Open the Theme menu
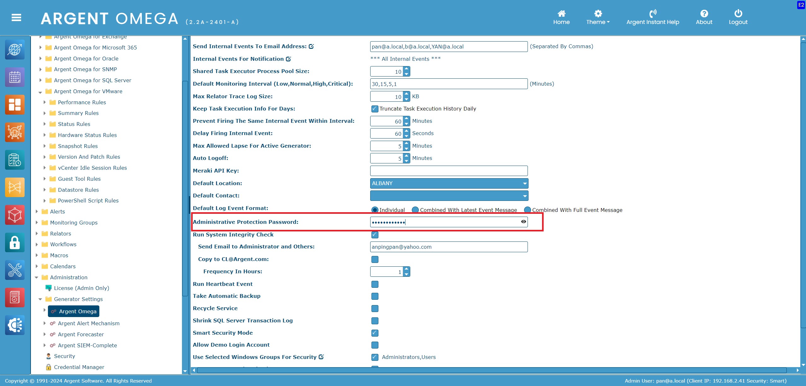Image resolution: width=806 pixels, height=386 pixels. pyautogui.click(x=598, y=18)
